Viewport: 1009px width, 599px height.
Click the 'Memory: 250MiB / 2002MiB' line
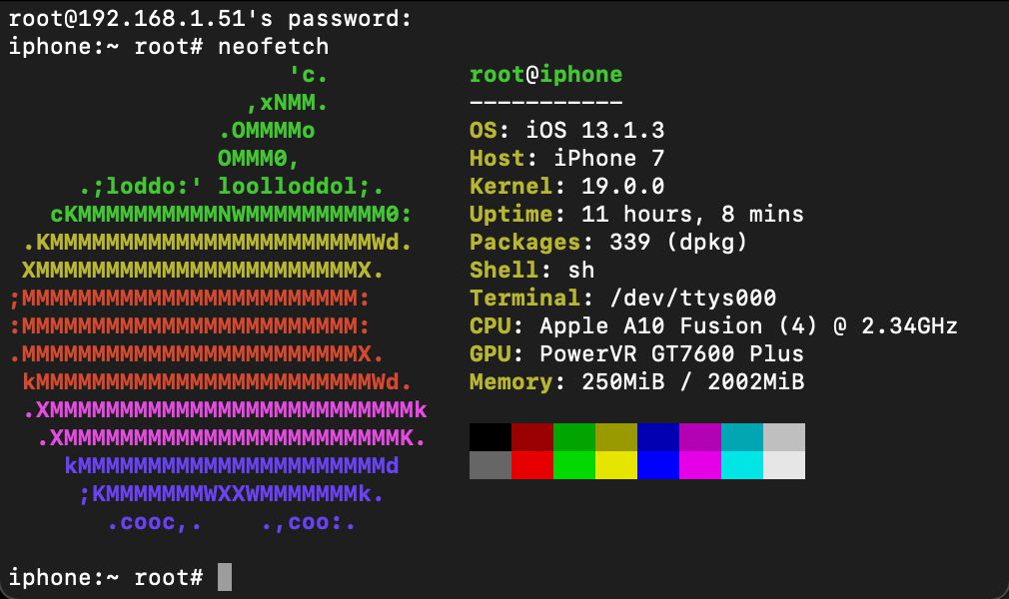tap(636, 382)
